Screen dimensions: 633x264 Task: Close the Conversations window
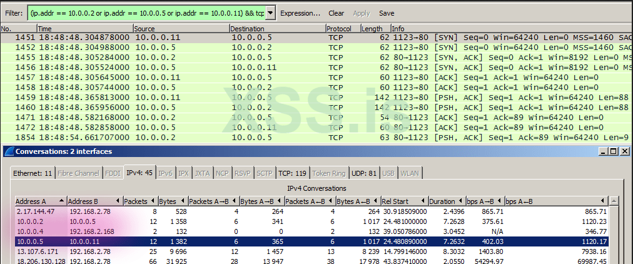click(624, 151)
